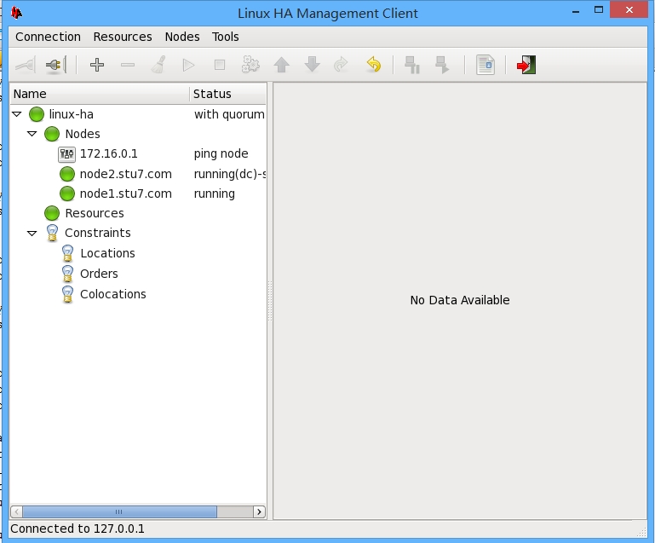Click the cleanup resource broom icon
The width and height of the screenshot is (655, 543).
(158, 65)
